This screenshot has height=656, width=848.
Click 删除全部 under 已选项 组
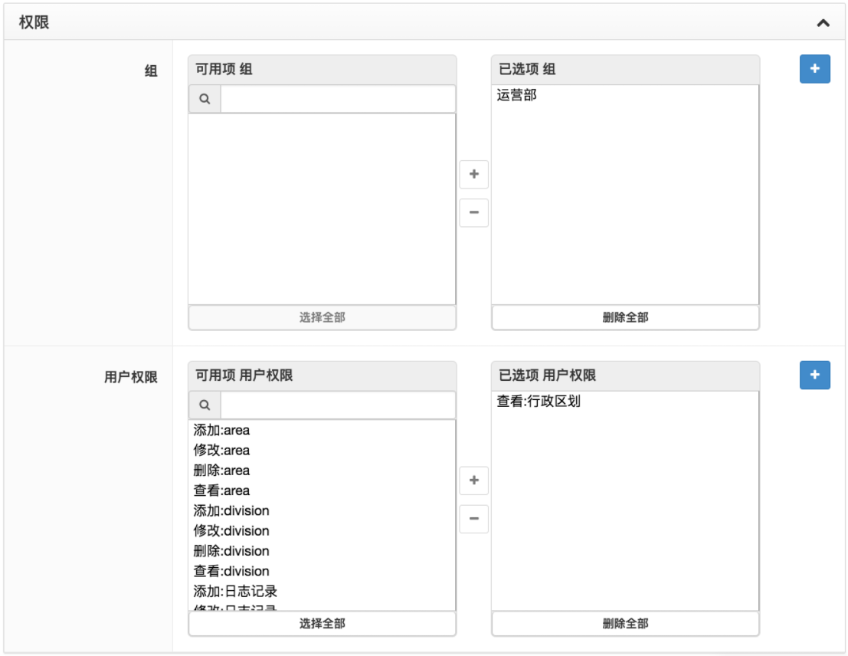(625, 318)
